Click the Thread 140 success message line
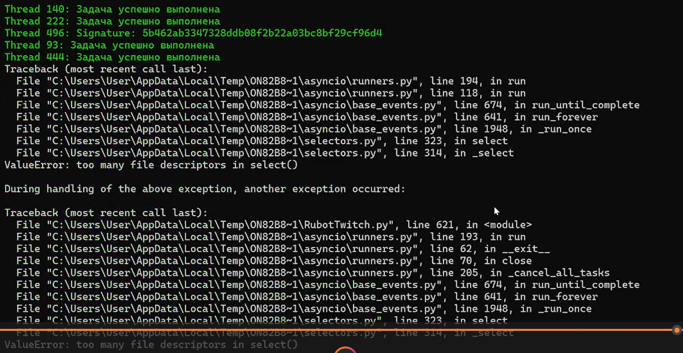The image size is (683, 353). click(112, 9)
